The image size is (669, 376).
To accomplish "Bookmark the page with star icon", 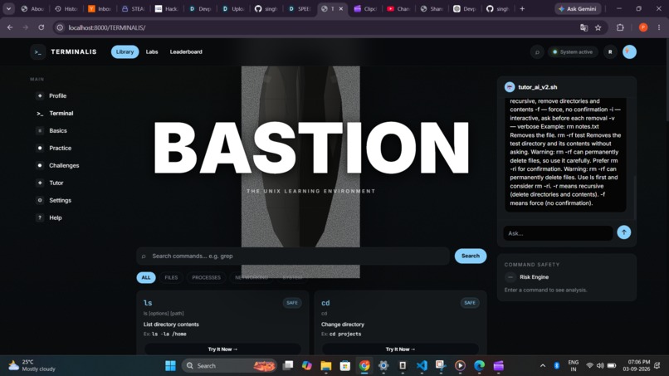I will coord(598,27).
